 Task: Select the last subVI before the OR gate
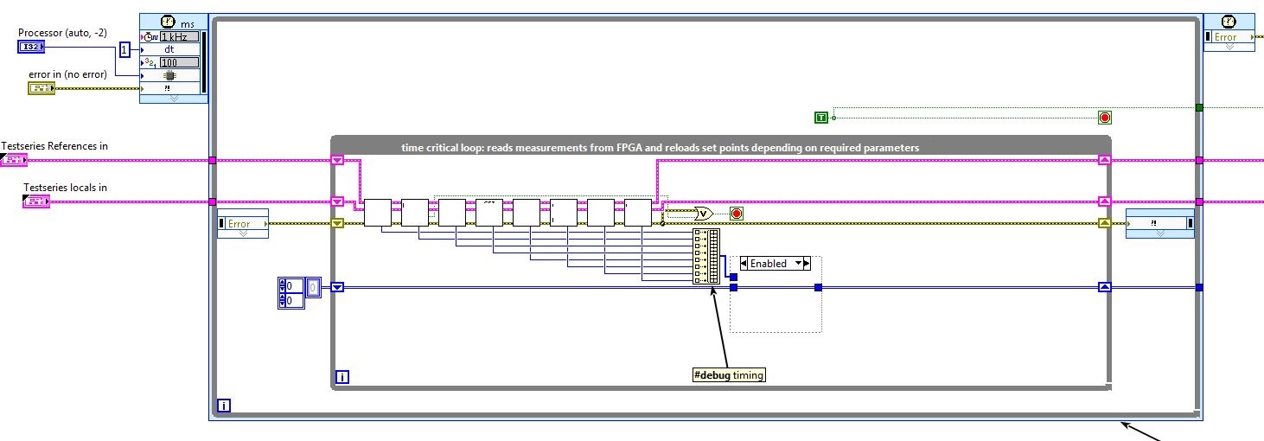638,213
